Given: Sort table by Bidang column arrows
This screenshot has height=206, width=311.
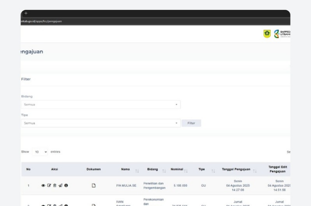Looking at the screenshot, I should (164, 171).
